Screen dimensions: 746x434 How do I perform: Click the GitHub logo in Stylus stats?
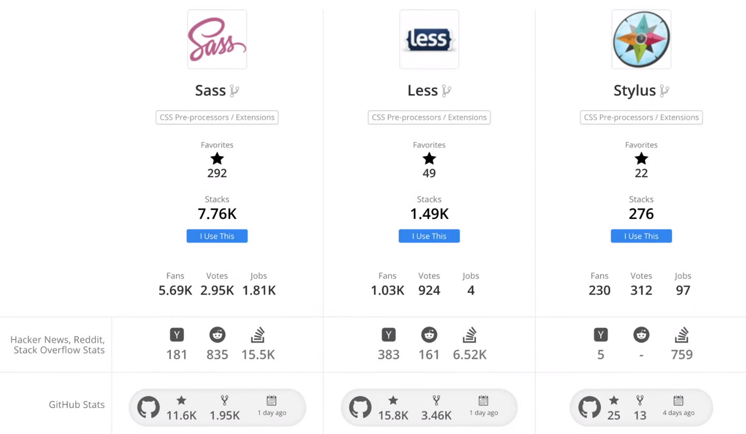coord(589,407)
